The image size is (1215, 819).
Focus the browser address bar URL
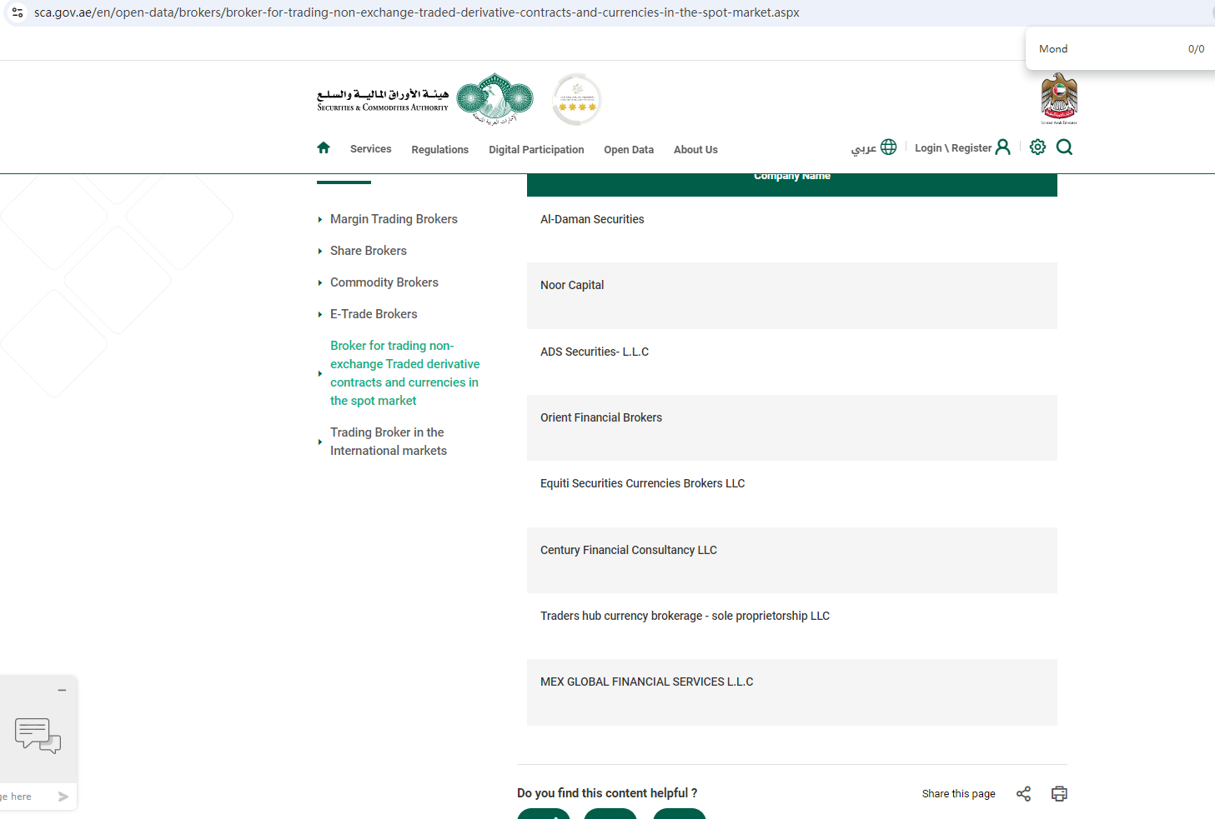[x=417, y=12]
